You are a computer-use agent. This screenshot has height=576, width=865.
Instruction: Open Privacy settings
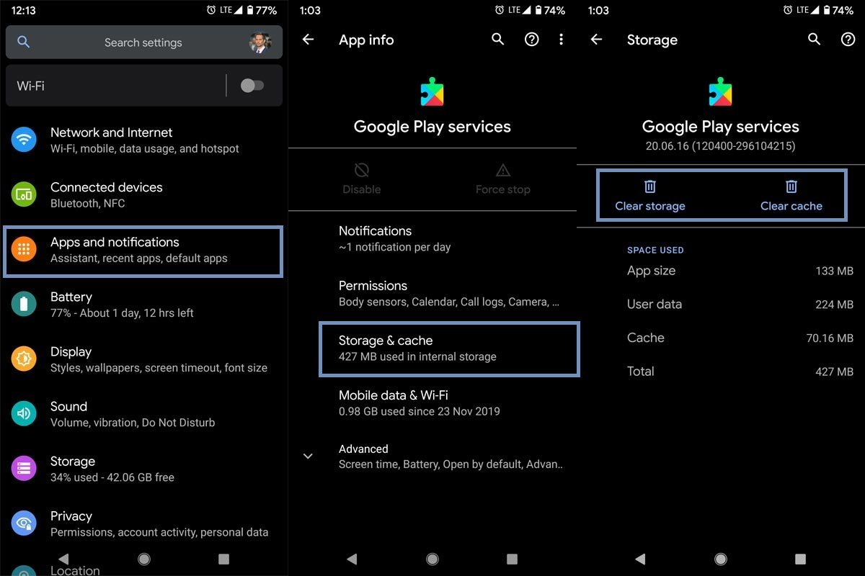pyautogui.click(x=144, y=523)
